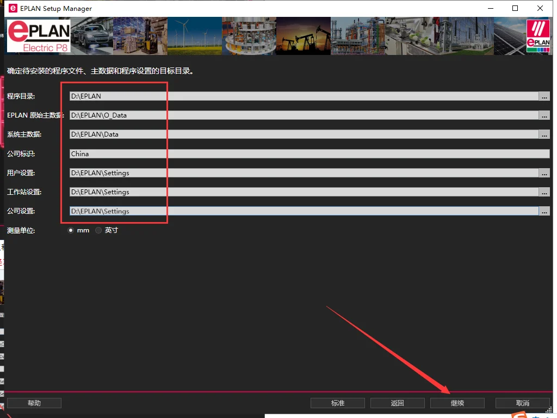Browse for the 用户设置 folder
The image size is (557, 418).
[544, 173]
